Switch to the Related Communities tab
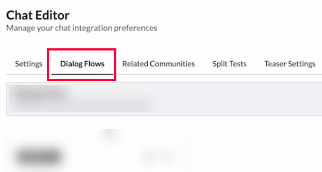Image resolution: width=322 pixels, height=172 pixels. 158,64
